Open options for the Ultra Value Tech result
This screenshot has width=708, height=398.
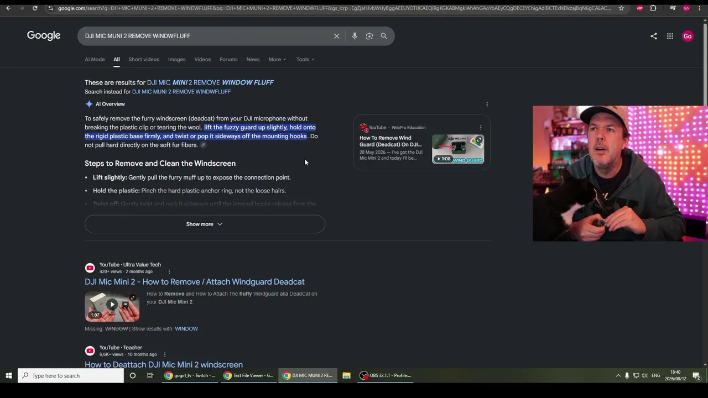coord(169,271)
